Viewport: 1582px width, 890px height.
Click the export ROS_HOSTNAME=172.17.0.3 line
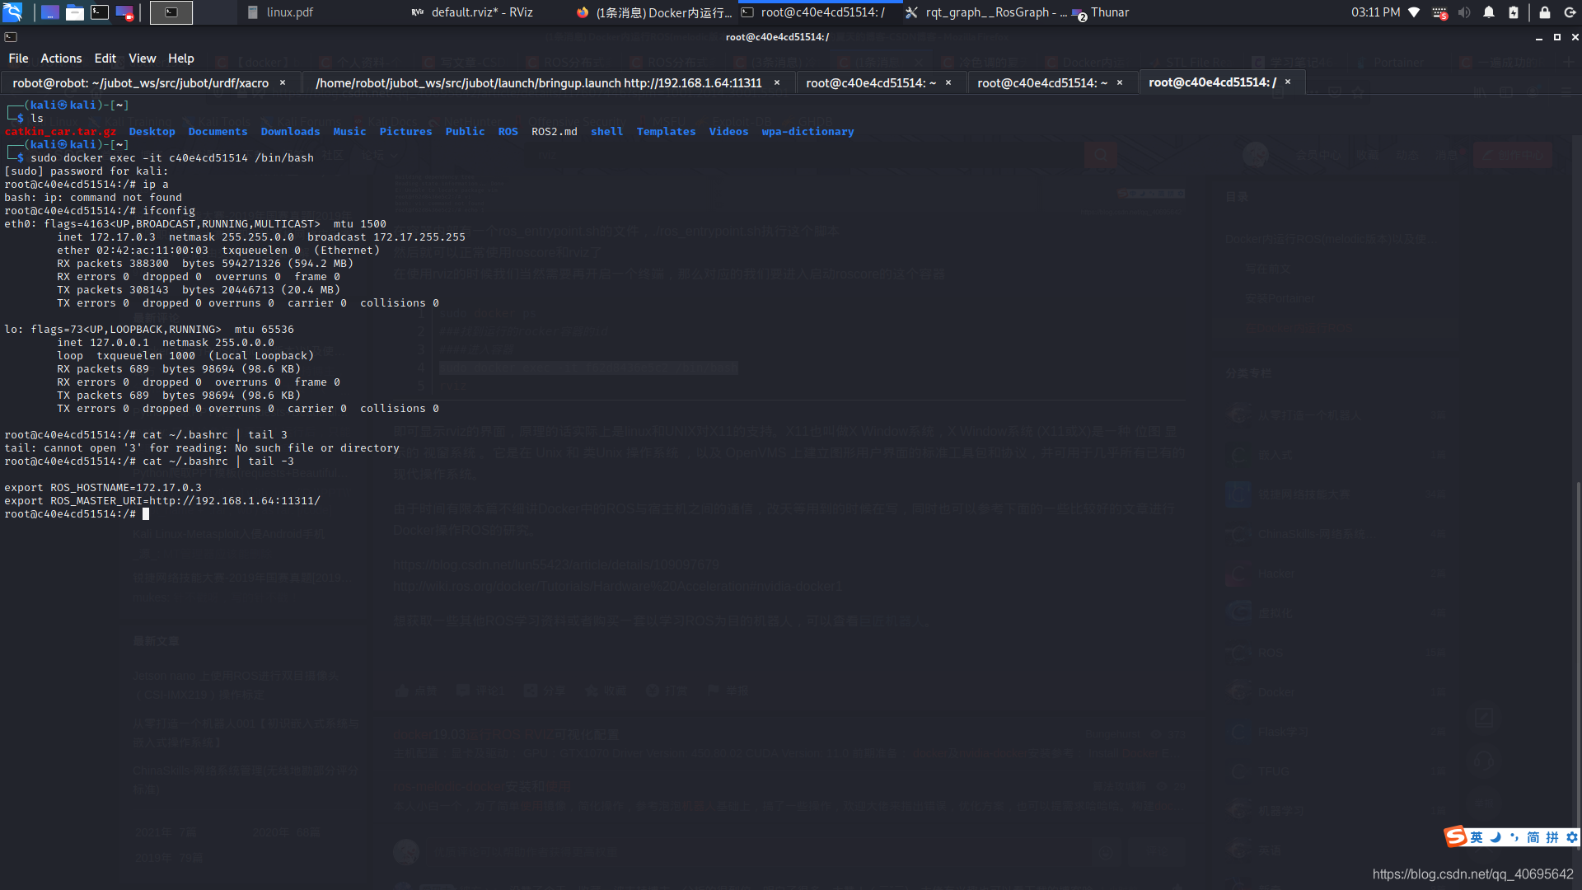pyautogui.click(x=103, y=488)
